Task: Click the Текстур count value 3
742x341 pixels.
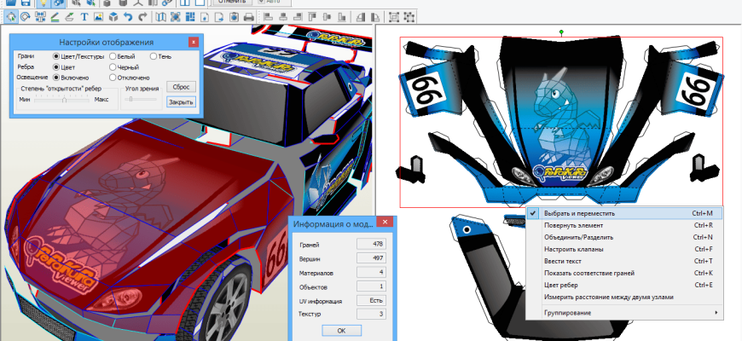Action: (x=371, y=314)
